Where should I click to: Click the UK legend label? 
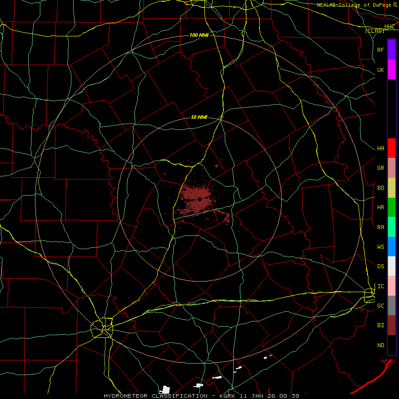pos(380,70)
